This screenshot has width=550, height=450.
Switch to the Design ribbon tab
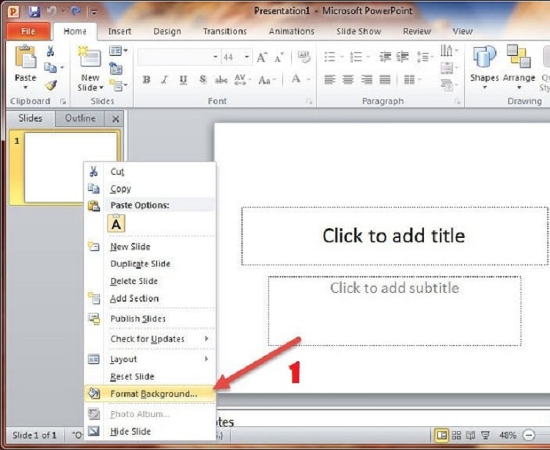pyautogui.click(x=167, y=32)
